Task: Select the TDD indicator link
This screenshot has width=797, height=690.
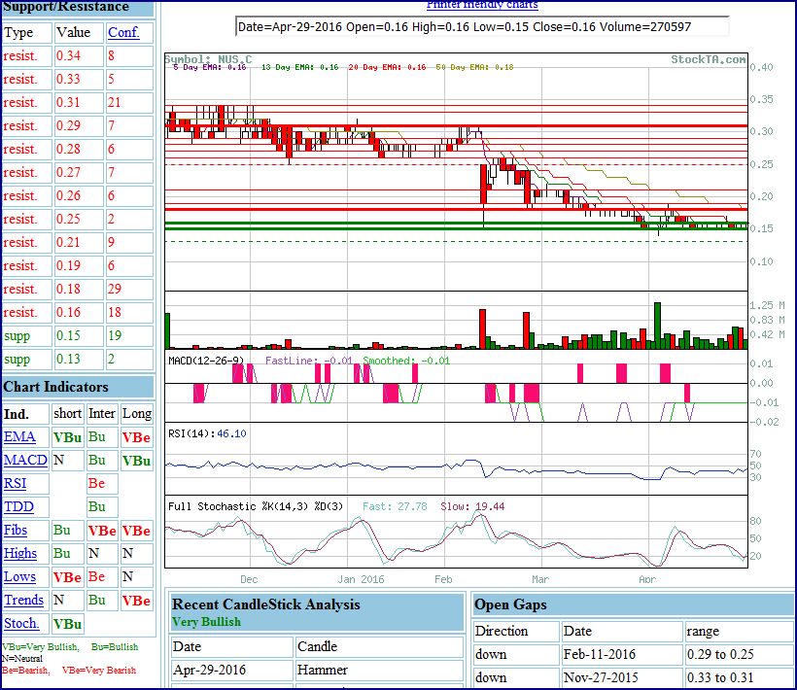Action: (18, 507)
